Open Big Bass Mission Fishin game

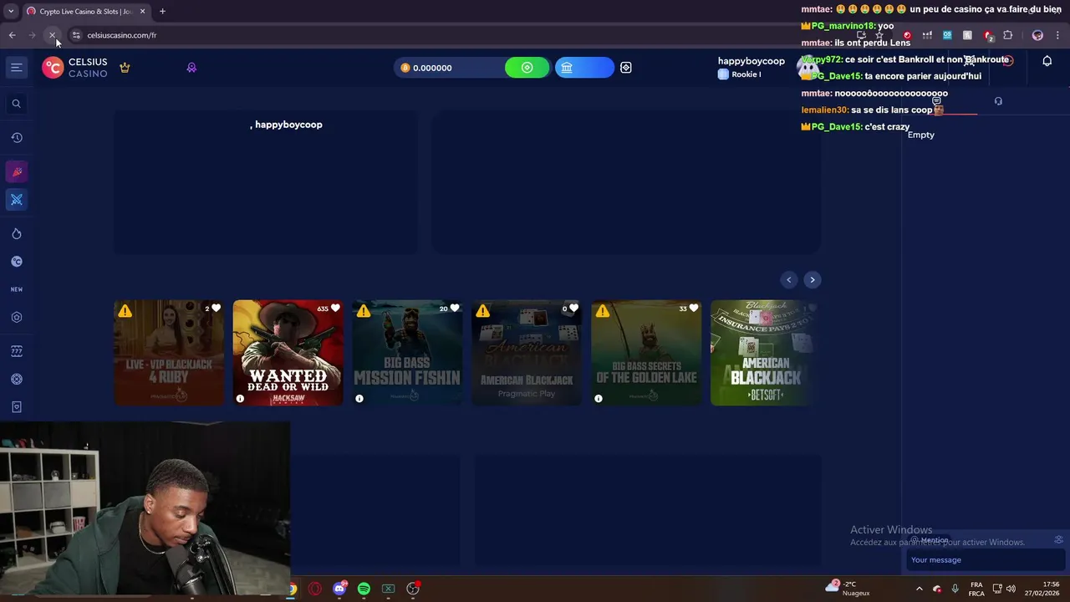(407, 353)
